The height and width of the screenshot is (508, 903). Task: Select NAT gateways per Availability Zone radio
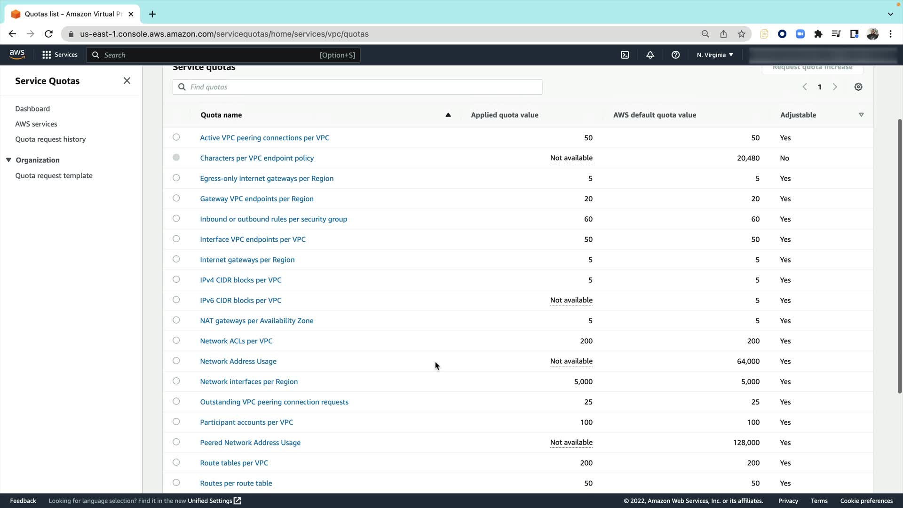click(176, 320)
